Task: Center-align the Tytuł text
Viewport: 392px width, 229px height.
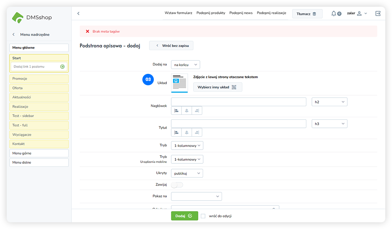Action: [x=187, y=132]
